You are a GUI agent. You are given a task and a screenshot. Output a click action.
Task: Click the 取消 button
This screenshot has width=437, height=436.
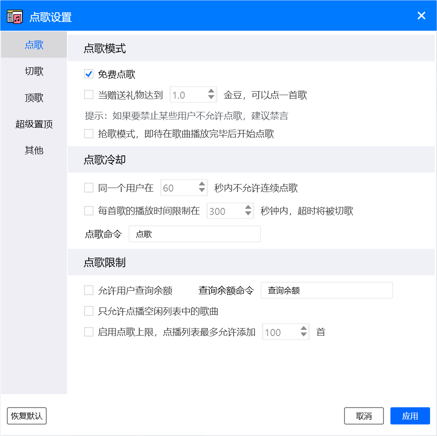tap(364, 416)
